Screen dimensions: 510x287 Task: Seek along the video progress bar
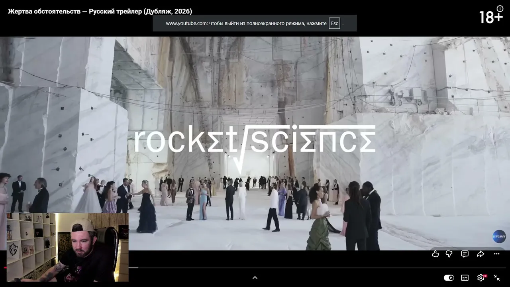click(255, 267)
